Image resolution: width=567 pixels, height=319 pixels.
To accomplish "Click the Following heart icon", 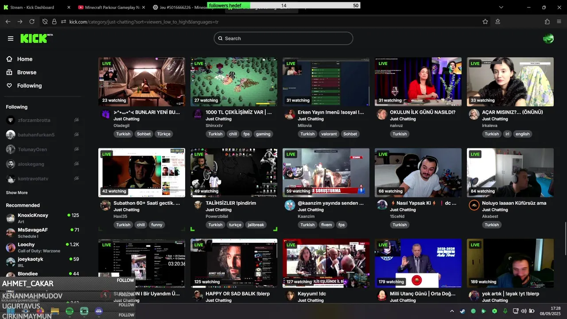I will 9,86.
